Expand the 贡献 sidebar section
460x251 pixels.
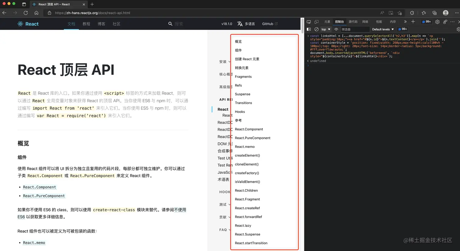point(225,217)
